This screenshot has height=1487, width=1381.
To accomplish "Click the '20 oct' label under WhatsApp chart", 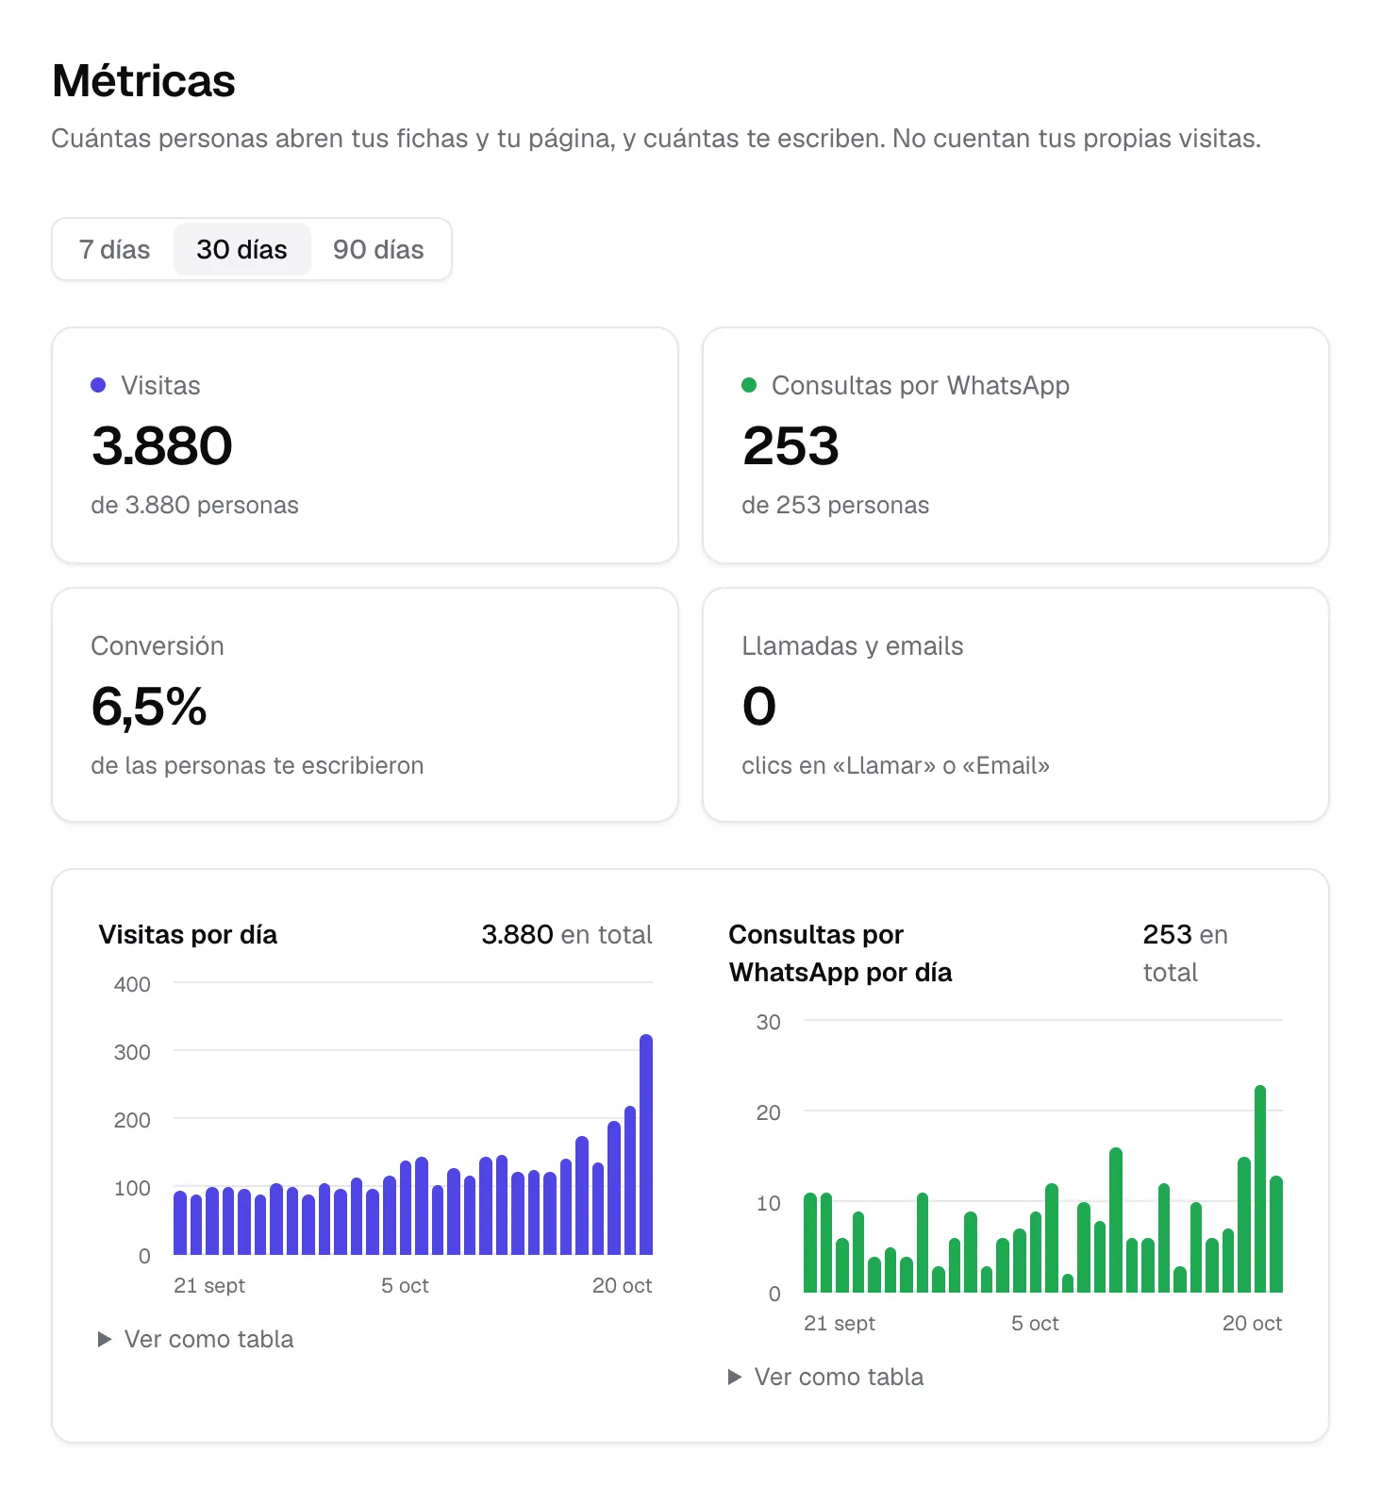I will pos(1252,1323).
